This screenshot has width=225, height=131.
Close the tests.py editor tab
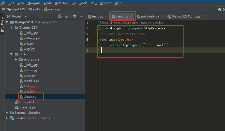point(106,16)
